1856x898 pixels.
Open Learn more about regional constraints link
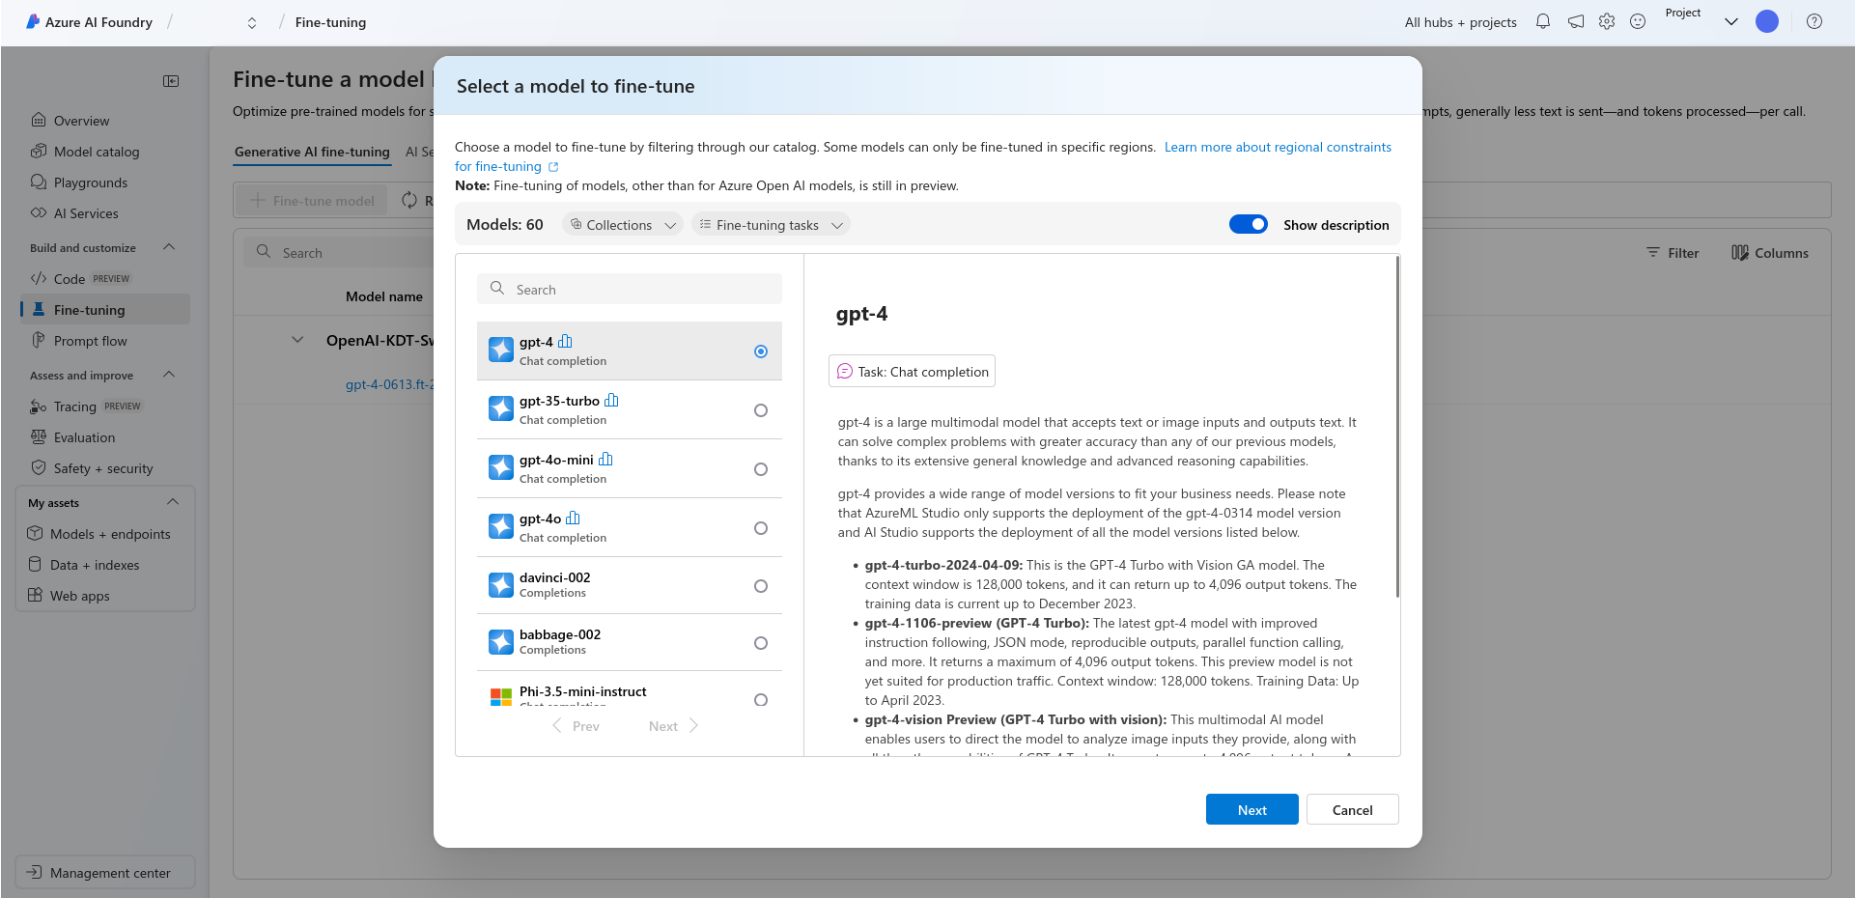tap(1278, 147)
